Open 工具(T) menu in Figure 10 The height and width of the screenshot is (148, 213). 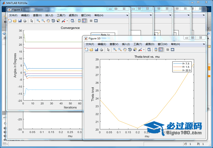[138, 44]
